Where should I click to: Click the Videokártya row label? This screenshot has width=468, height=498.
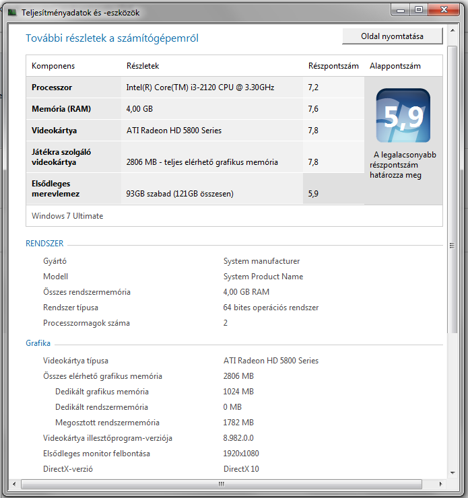[x=54, y=131]
